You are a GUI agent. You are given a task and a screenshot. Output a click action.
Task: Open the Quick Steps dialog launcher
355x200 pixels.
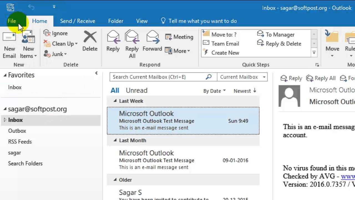pyautogui.click(x=317, y=65)
